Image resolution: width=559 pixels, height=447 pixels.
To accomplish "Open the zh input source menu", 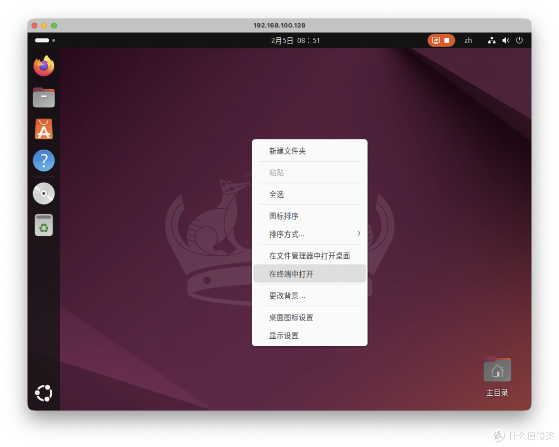I will (468, 40).
